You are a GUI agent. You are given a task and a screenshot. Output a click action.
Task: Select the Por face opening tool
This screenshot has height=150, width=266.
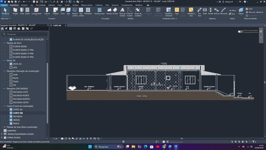tap(199, 12)
